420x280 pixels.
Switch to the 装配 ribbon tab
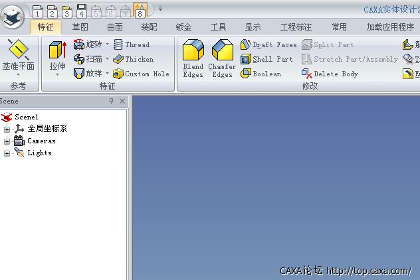coord(150,27)
